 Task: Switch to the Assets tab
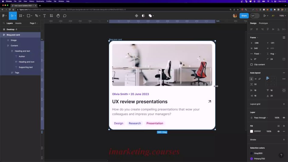click(18, 23)
